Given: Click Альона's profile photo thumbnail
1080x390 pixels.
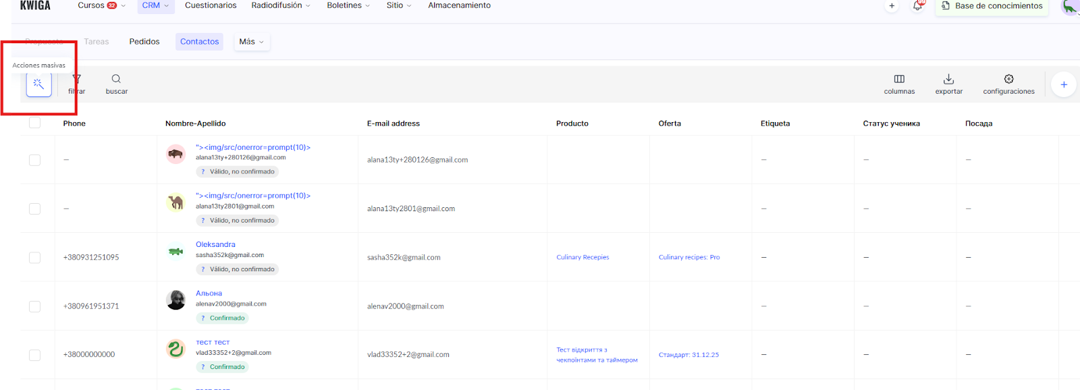Looking at the screenshot, I should pyautogui.click(x=176, y=300).
